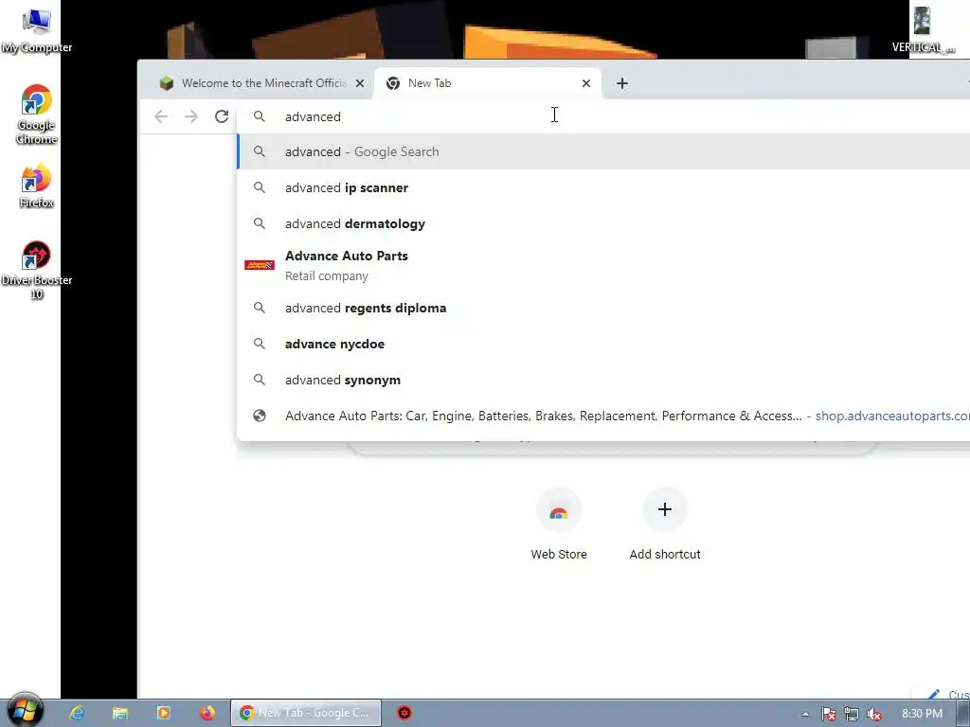
Task: Click the network tray icon
Action: click(x=852, y=714)
